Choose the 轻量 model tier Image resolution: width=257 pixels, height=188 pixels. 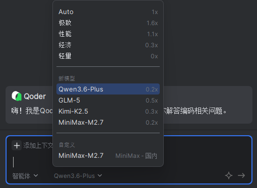108,56
